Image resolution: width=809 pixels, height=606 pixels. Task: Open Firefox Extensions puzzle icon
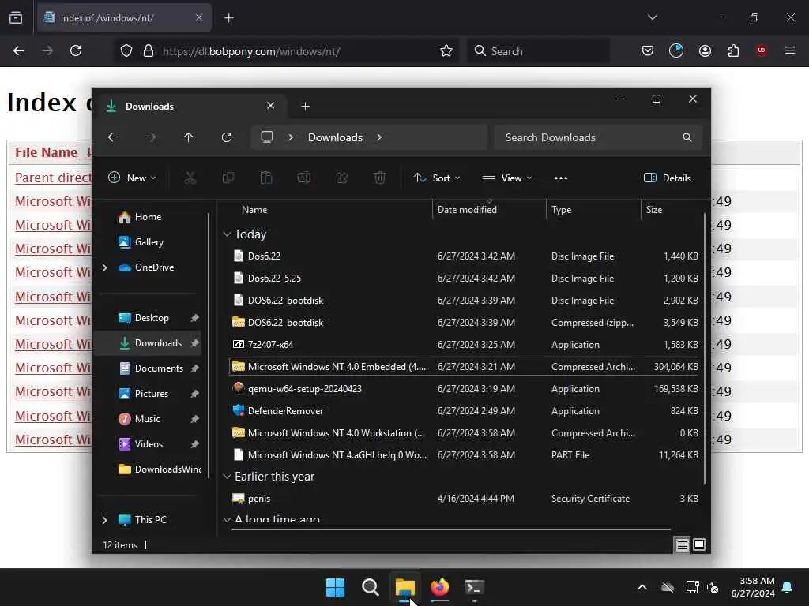click(733, 50)
